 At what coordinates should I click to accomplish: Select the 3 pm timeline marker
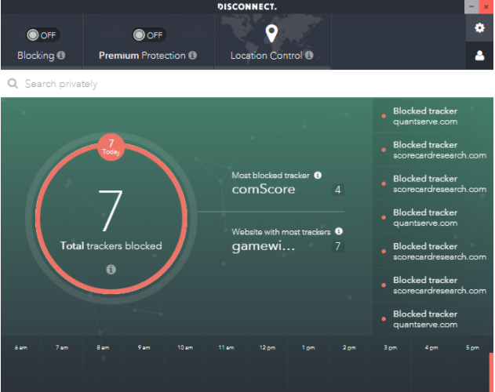pyautogui.click(x=390, y=347)
